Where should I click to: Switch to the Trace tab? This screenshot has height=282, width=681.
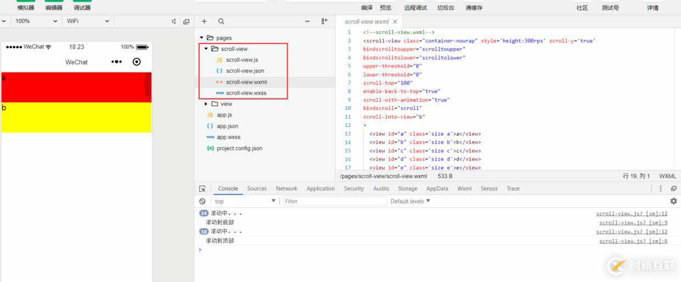tap(513, 189)
